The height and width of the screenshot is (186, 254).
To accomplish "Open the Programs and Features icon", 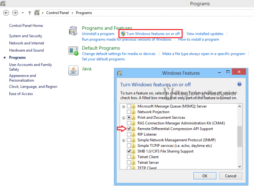I will click(73, 30).
